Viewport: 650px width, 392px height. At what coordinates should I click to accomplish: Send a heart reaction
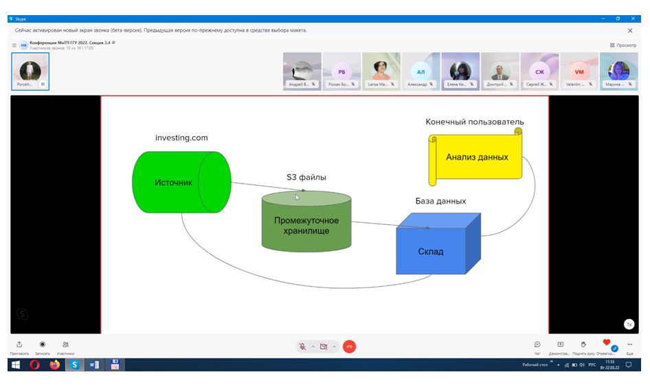pyautogui.click(x=606, y=342)
